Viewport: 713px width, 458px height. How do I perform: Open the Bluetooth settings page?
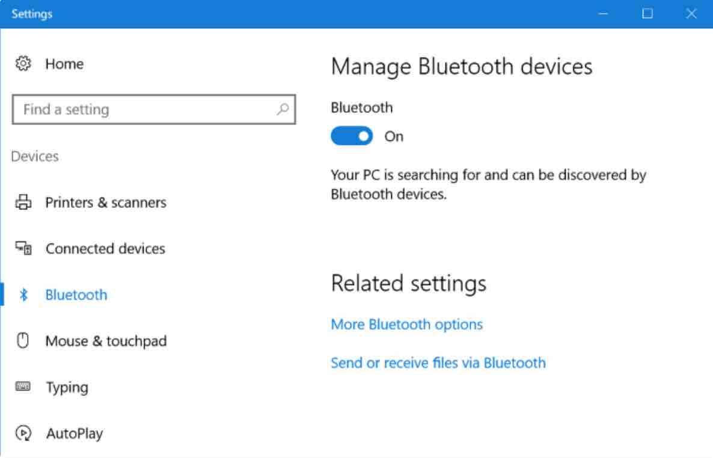tap(77, 295)
